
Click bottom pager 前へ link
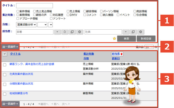point(55,104)
